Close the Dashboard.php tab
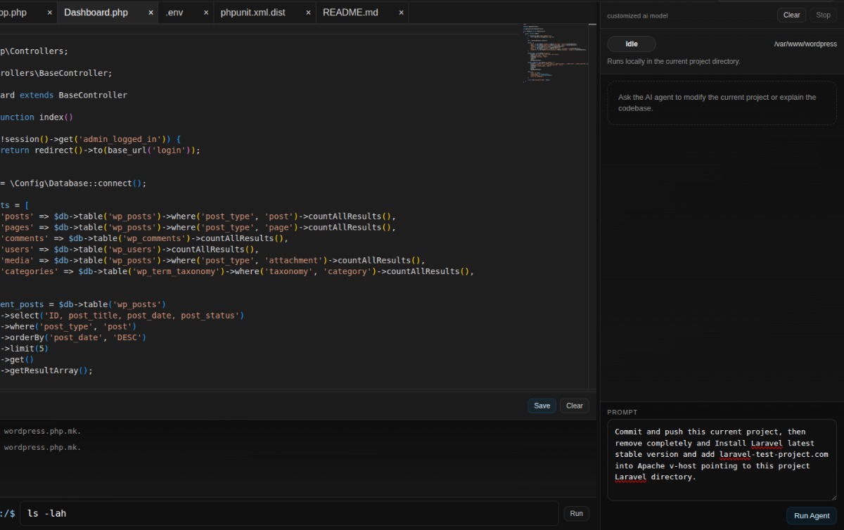The image size is (844, 530). [151, 13]
